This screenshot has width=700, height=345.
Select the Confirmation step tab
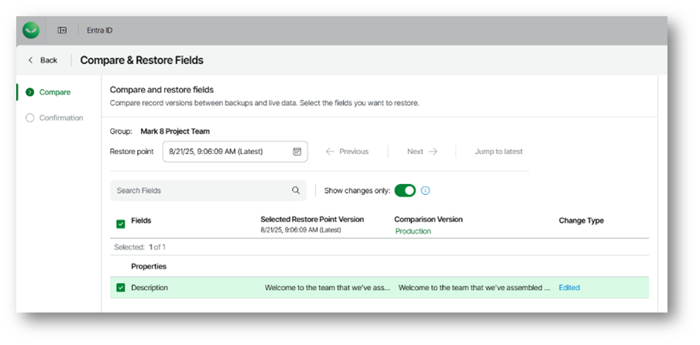[61, 118]
